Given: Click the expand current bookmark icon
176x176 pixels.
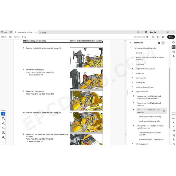Looking at the screenshot, I should (163, 43).
